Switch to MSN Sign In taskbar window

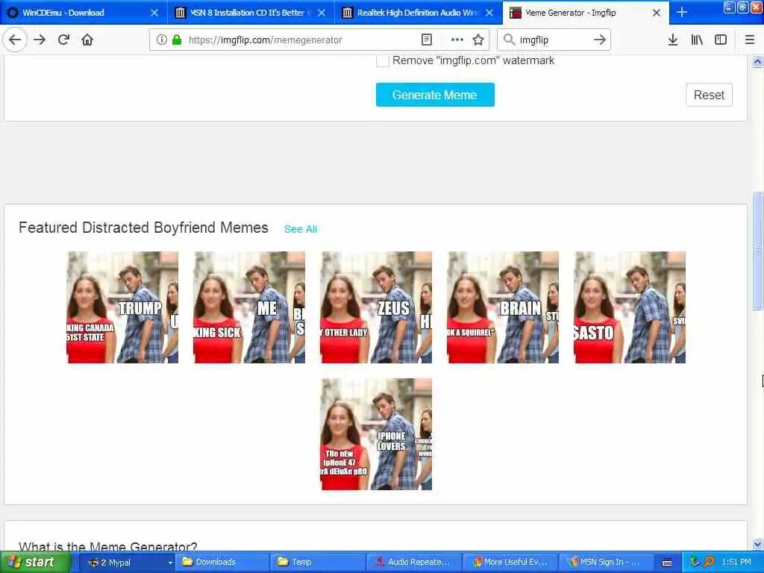tap(606, 562)
